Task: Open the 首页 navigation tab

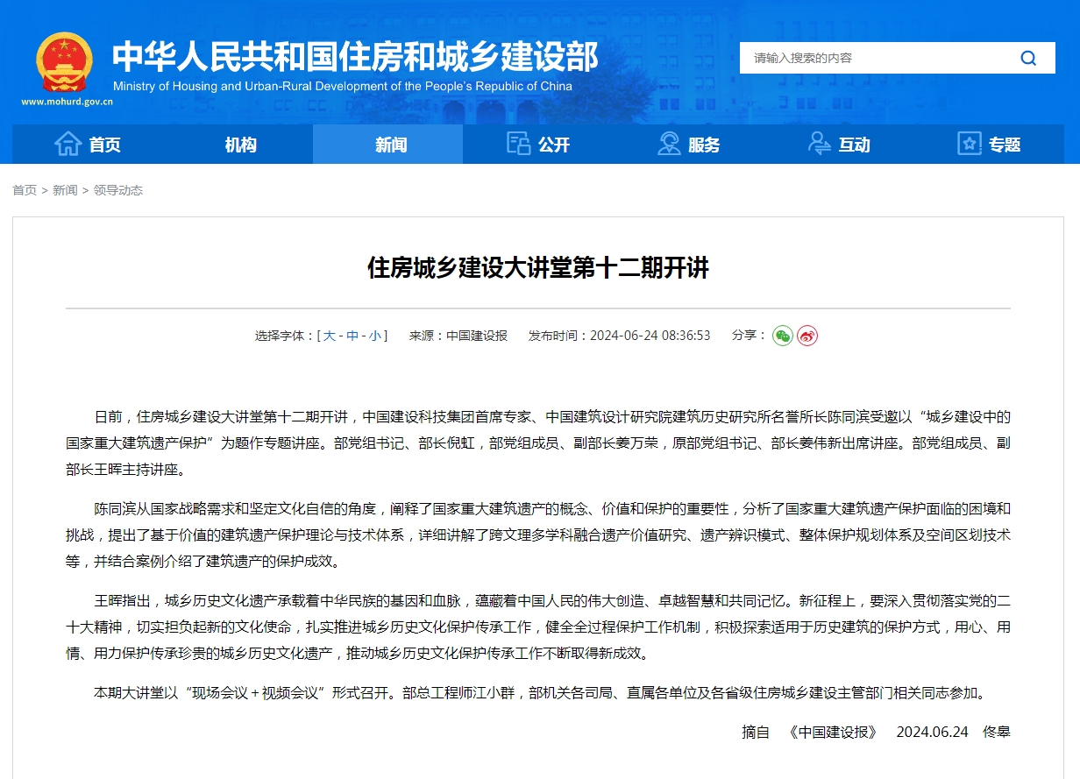Action: coord(88,145)
